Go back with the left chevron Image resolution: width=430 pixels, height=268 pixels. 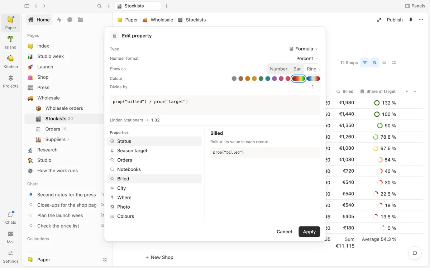[x=36, y=6]
